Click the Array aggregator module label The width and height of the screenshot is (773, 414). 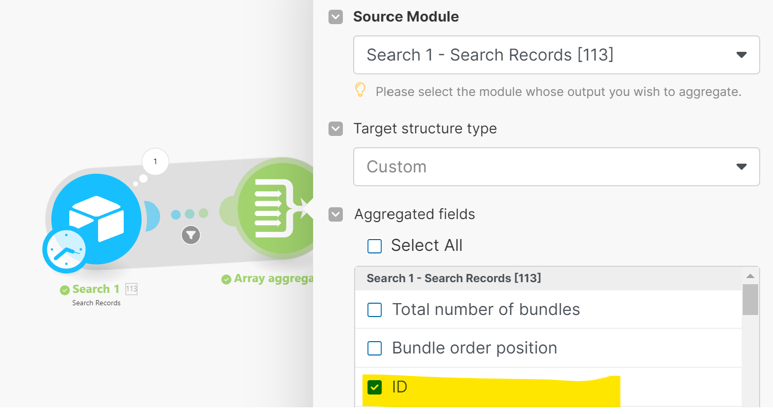(x=273, y=279)
